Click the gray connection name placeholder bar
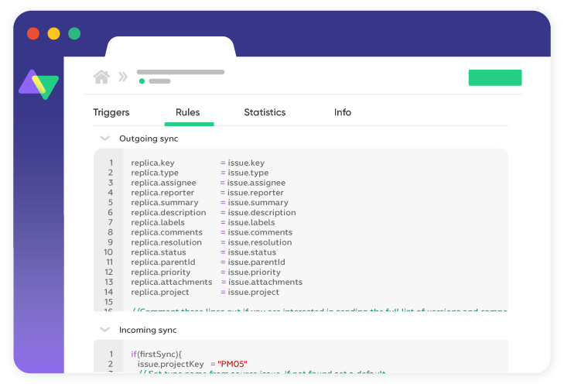 pyautogui.click(x=180, y=72)
